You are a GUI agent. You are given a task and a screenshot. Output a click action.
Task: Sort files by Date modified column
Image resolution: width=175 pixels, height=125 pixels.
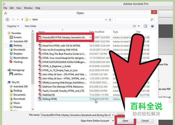tap(97, 32)
